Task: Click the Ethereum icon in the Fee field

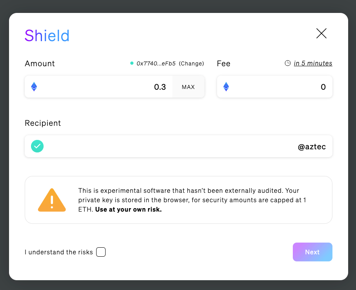Action: 226,87
